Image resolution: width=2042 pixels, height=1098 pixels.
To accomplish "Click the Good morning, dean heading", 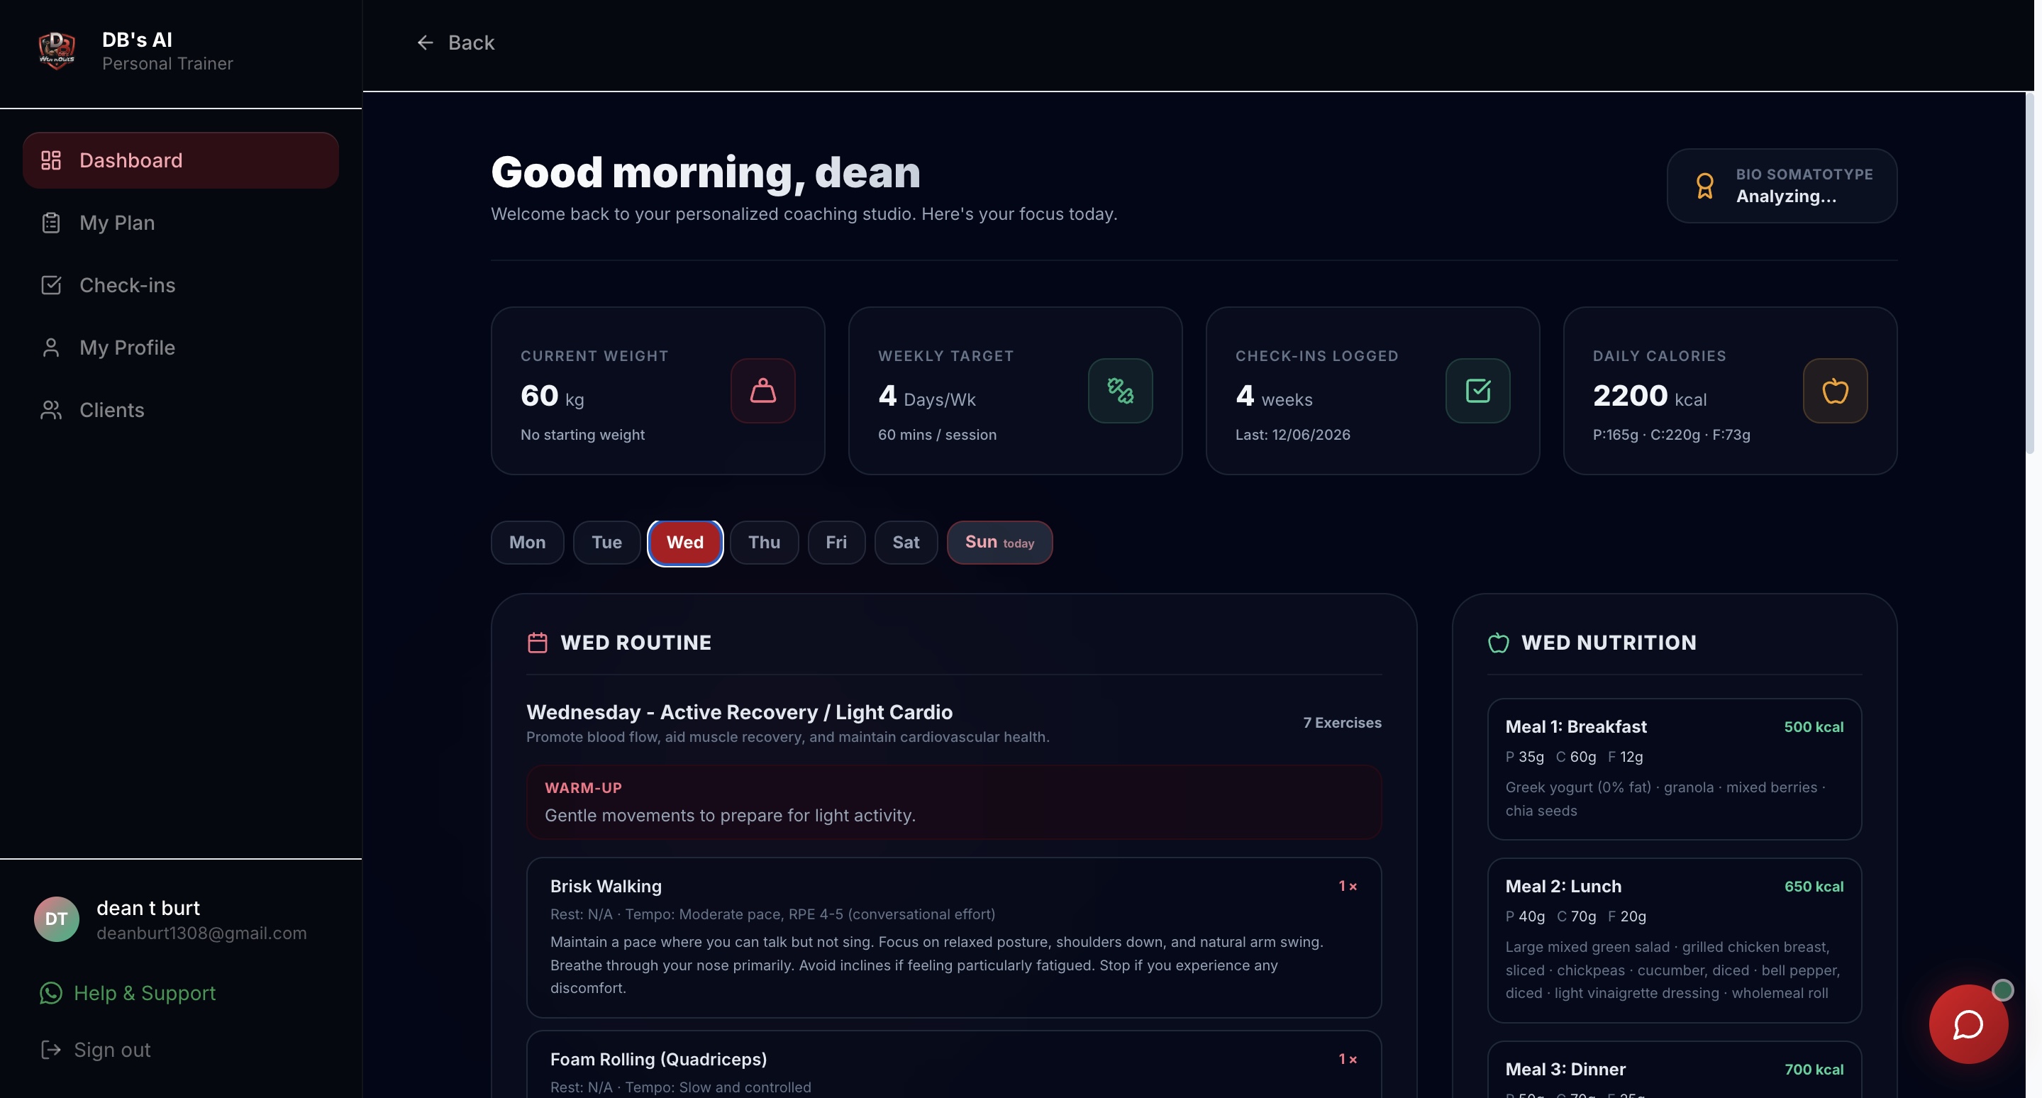I will coord(706,172).
